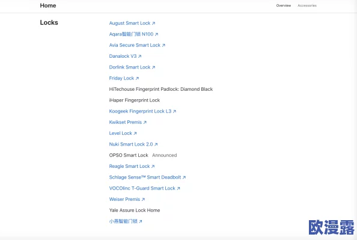Open the Level Lock link

[123, 133]
